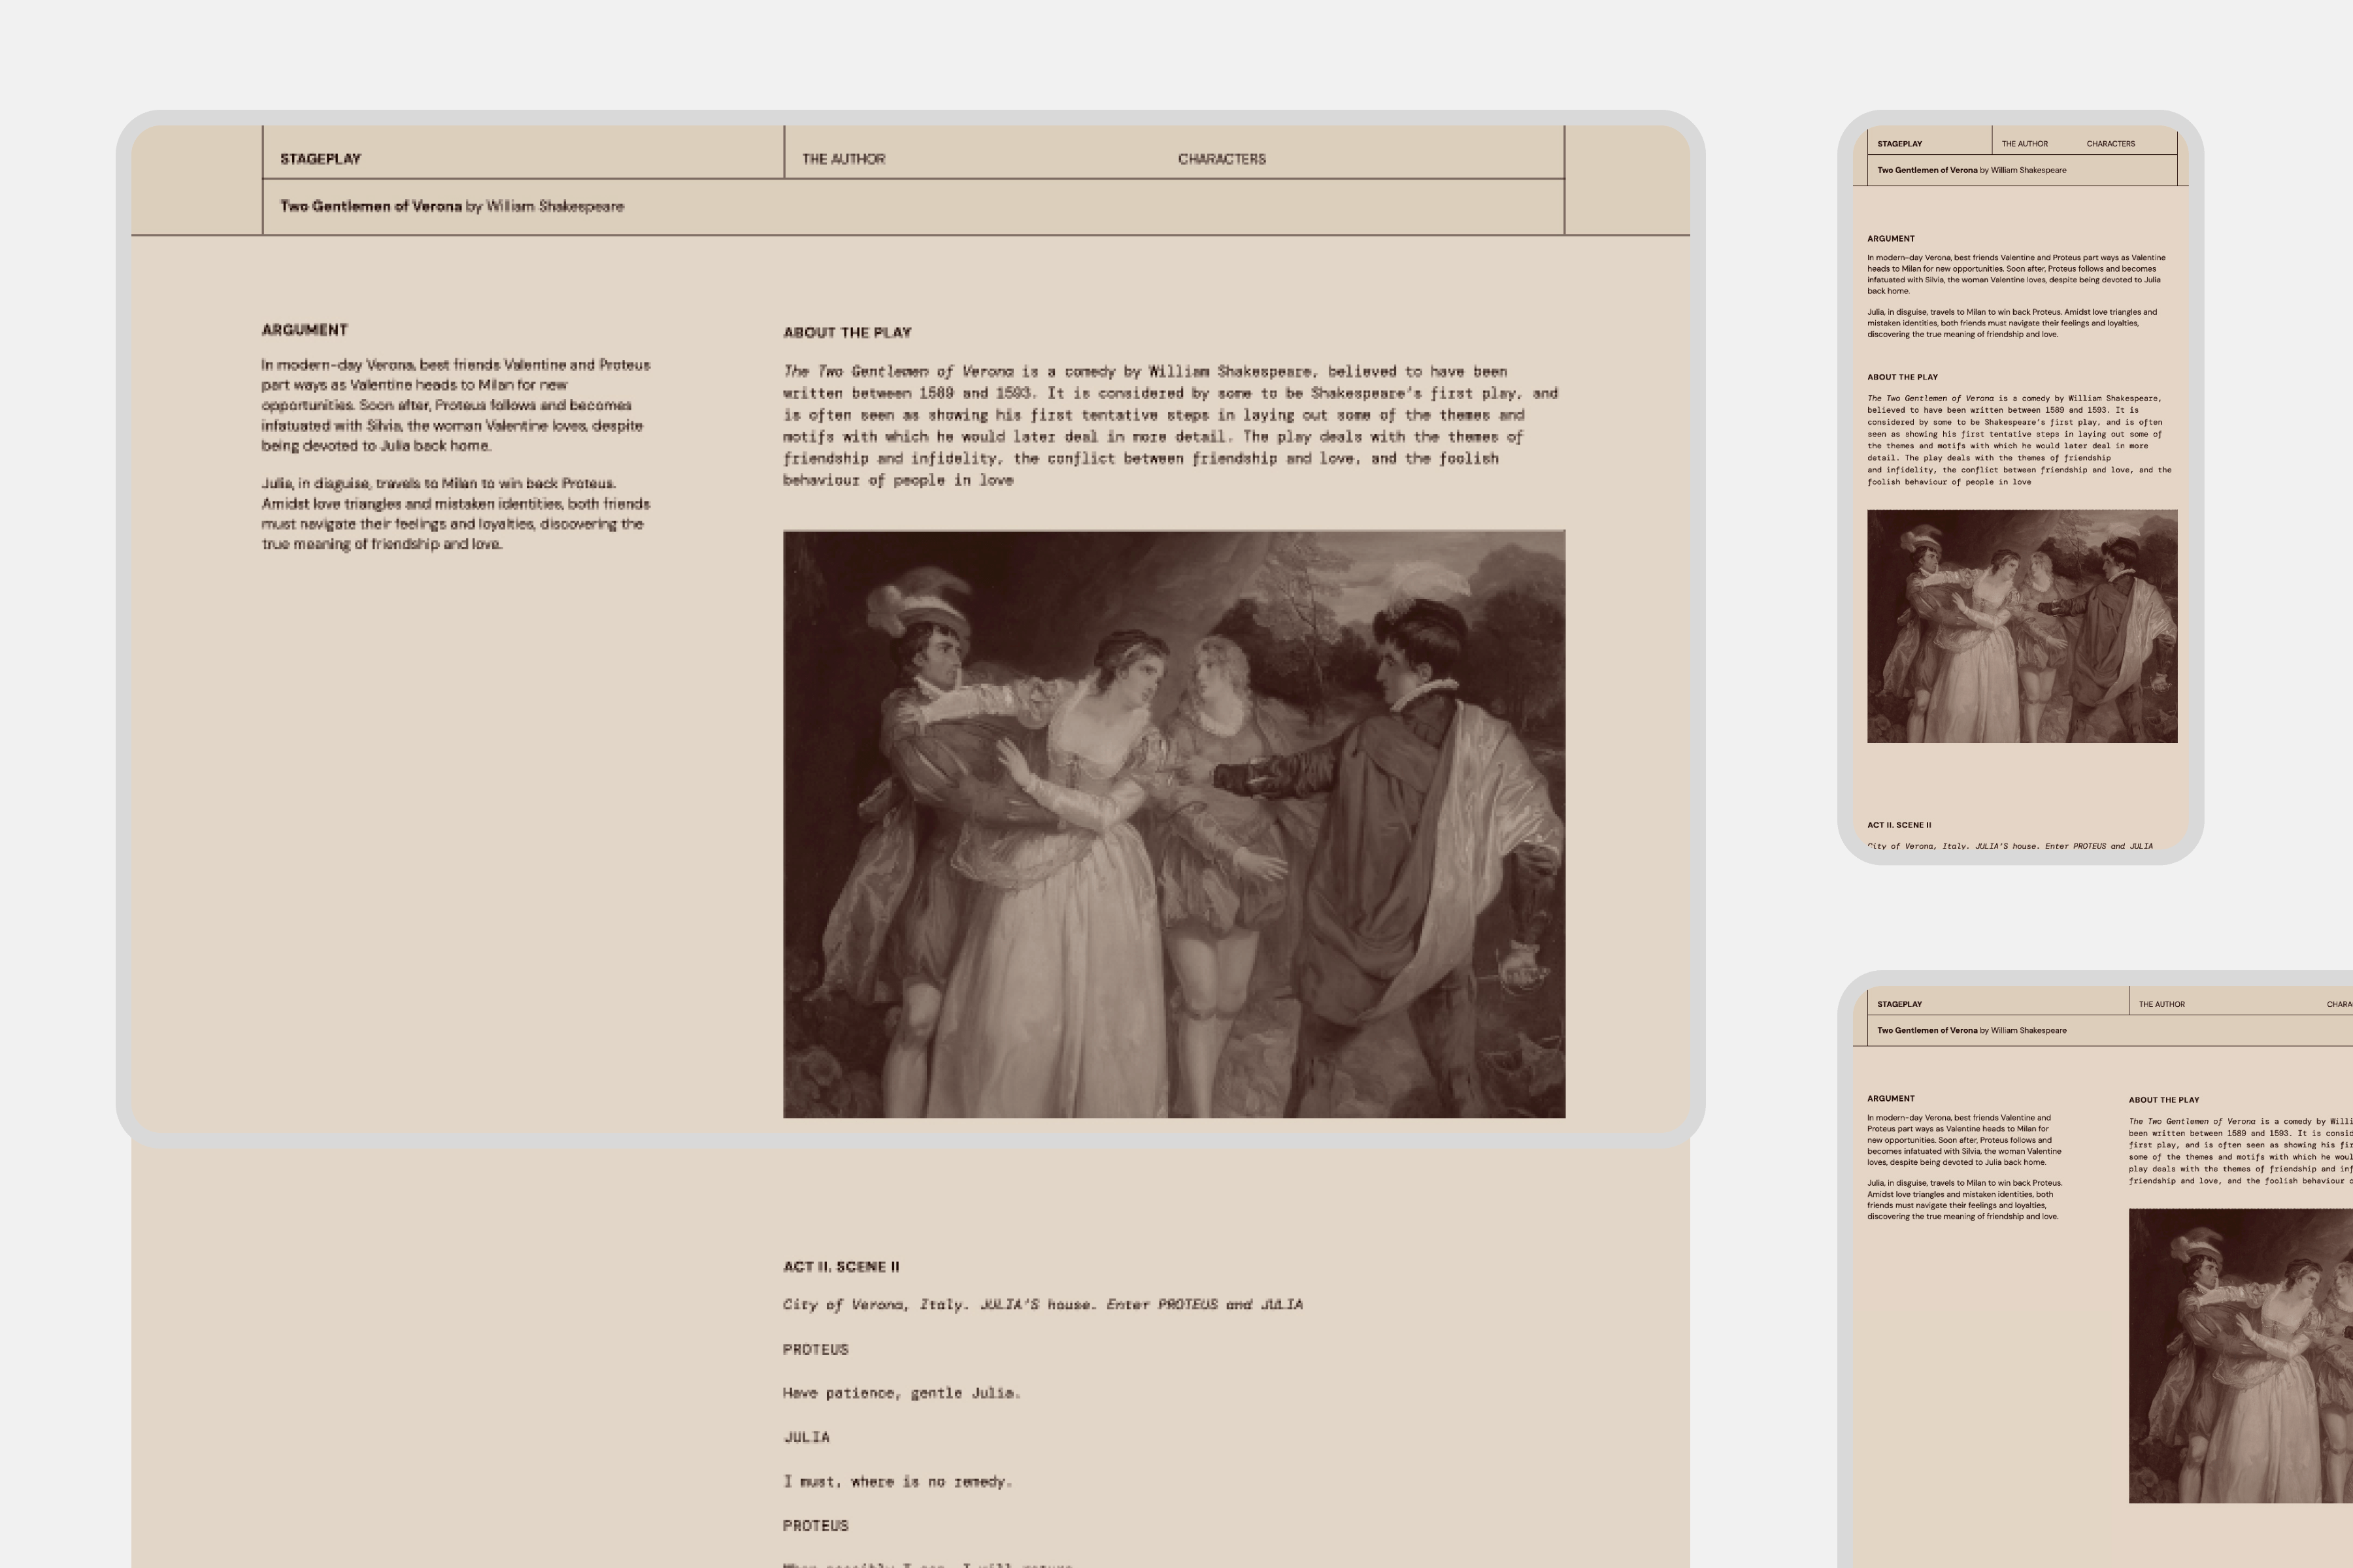
Task: Select ABOUT THE PLAY heading in desktop mockup
Action: [x=846, y=333]
